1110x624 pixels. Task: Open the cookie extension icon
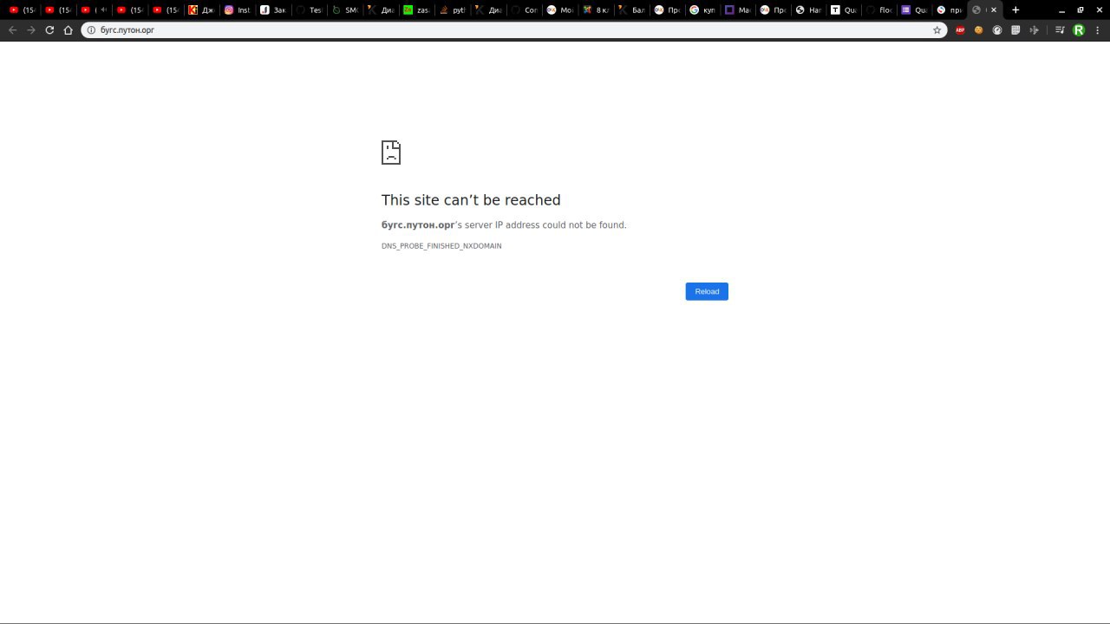(979, 29)
